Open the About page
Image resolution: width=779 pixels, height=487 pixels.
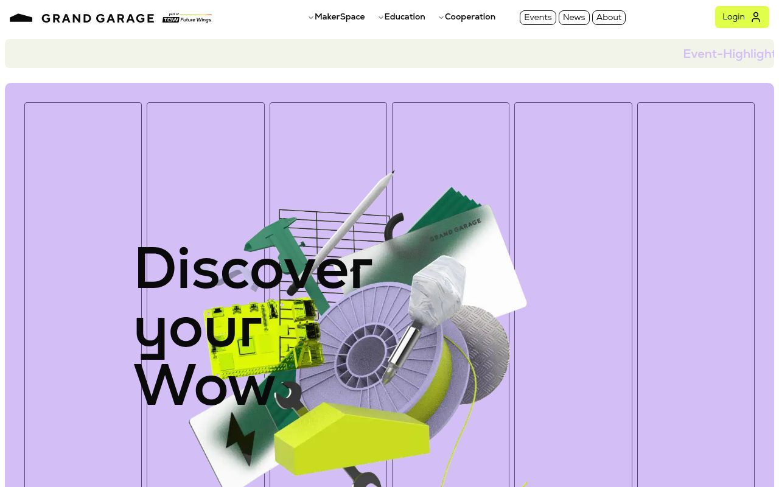(609, 18)
